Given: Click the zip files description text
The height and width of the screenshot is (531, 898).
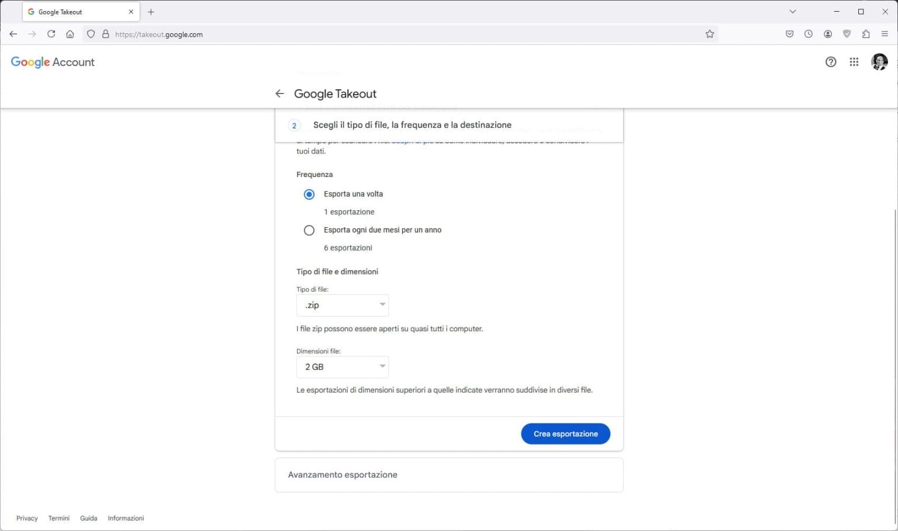Looking at the screenshot, I should point(389,329).
